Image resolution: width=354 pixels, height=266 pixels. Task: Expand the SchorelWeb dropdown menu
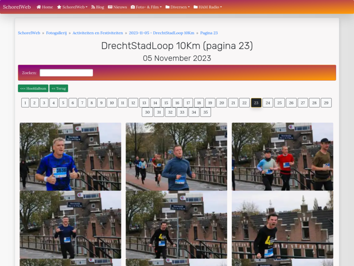tap(72, 7)
